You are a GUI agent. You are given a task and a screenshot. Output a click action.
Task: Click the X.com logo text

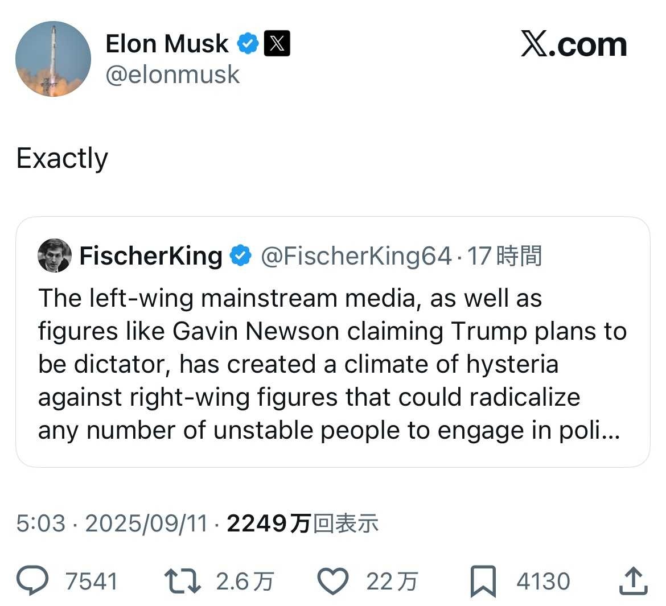573,45
